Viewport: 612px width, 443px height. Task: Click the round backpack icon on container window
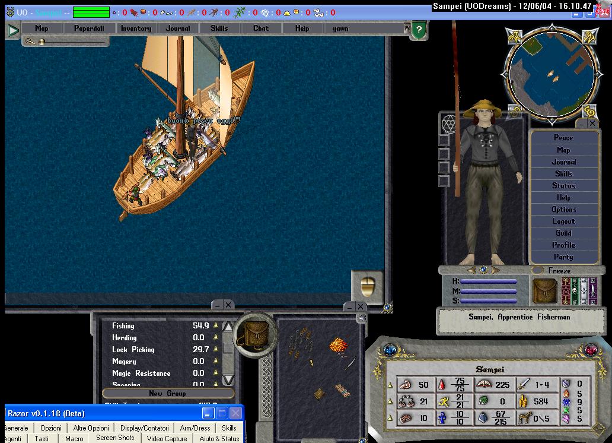[x=255, y=335]
